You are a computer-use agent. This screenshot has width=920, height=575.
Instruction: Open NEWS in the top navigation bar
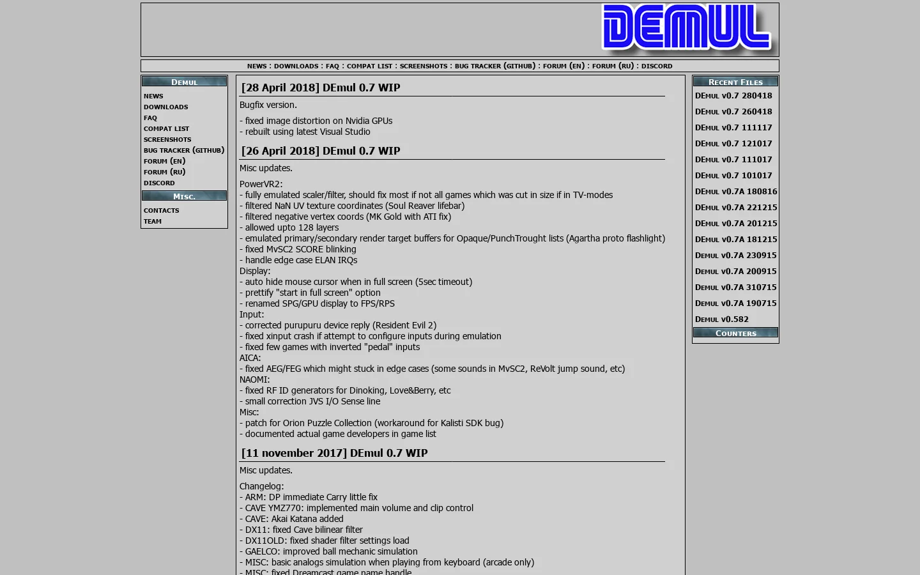click(x=257, y=66)
